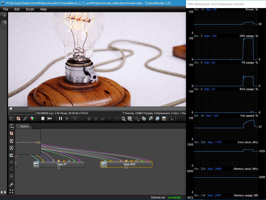Activate the auto focus AF picker
This screenshot has width=266, height=200.
[82, 119]
